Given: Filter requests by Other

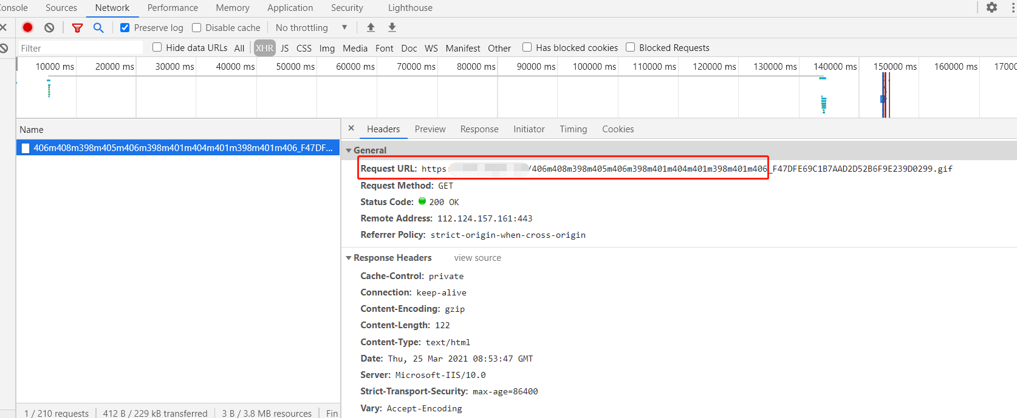Looking at the screenshot, I should click(499, 48).
